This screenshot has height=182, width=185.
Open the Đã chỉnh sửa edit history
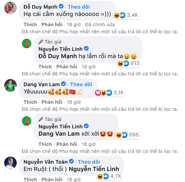coord(100,25)
